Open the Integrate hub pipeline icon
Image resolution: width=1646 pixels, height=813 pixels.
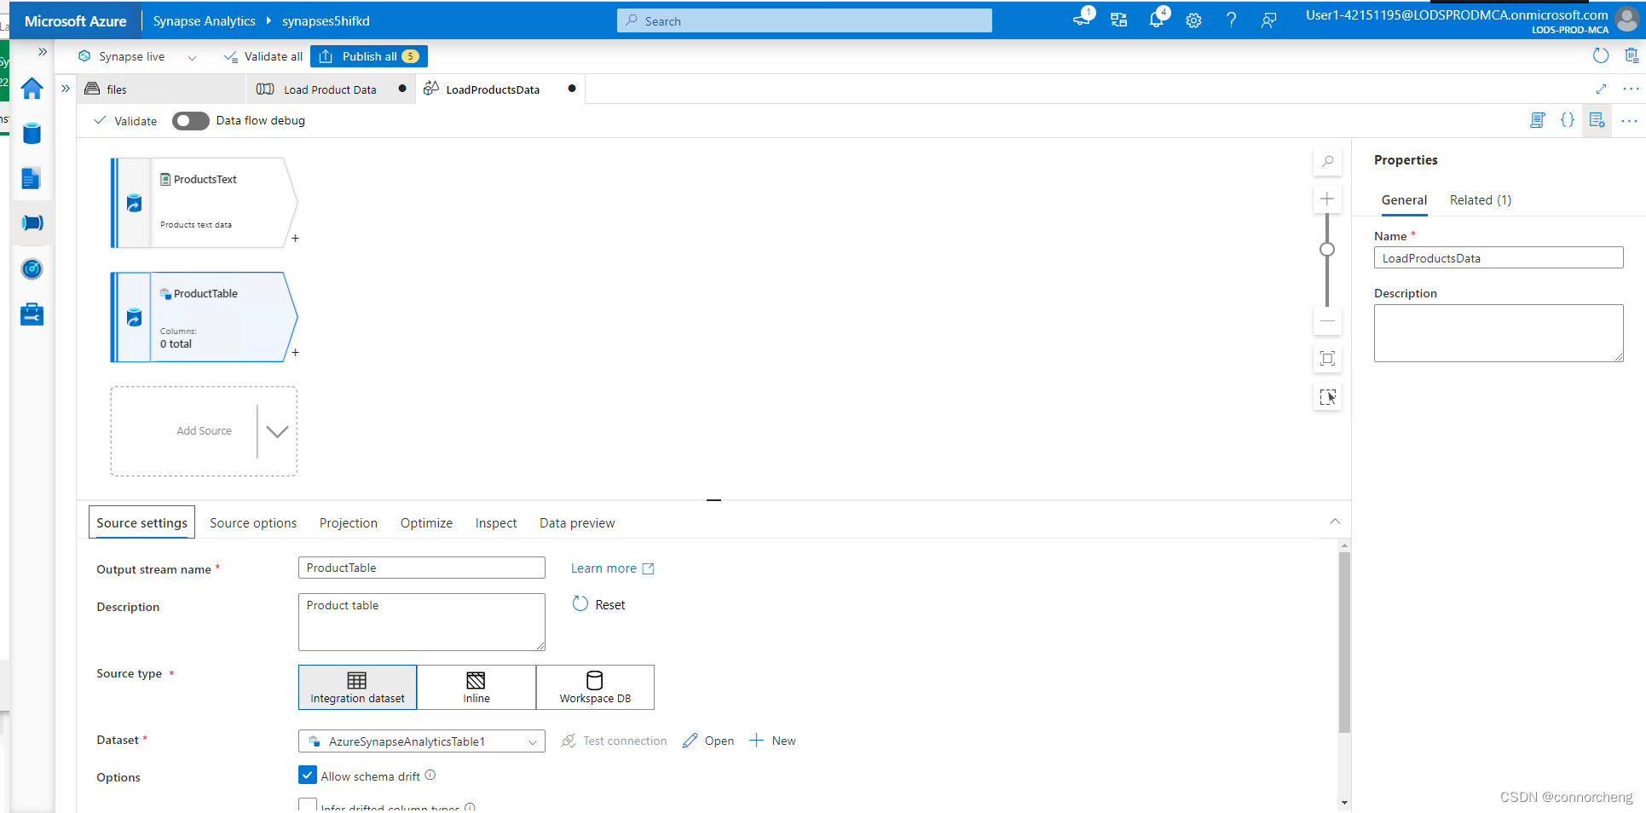click(x=32, y=223)
